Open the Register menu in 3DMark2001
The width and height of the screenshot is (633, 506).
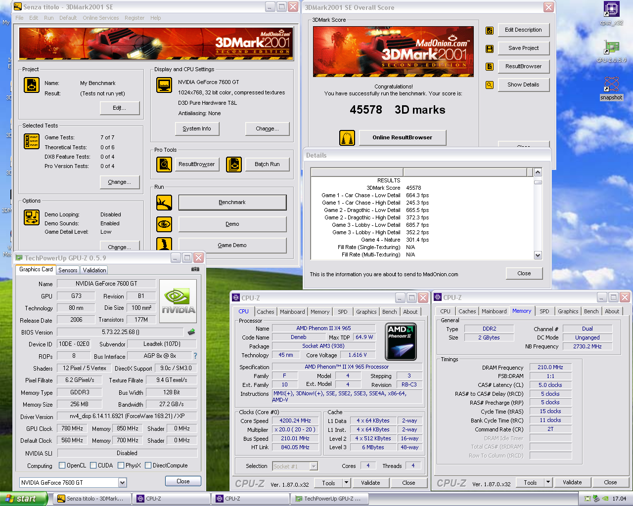[135, 18]
